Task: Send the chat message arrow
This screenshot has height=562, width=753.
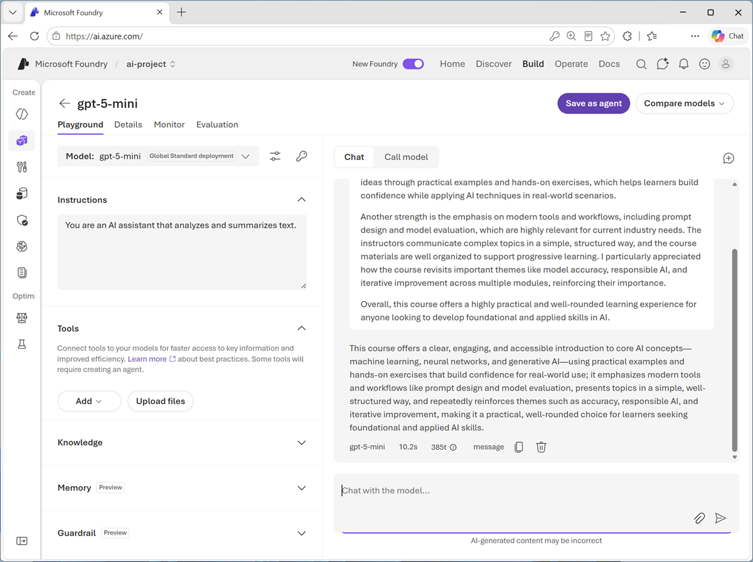Action: coord(720,518)
